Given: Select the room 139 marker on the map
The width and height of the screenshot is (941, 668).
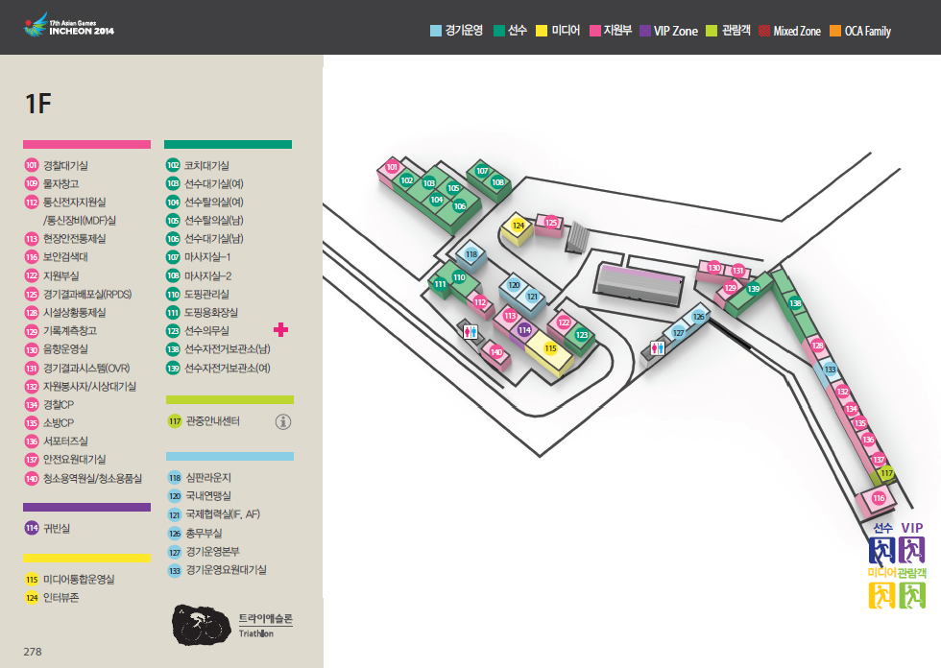Looking at the screenshot, I should click(753, 289).
